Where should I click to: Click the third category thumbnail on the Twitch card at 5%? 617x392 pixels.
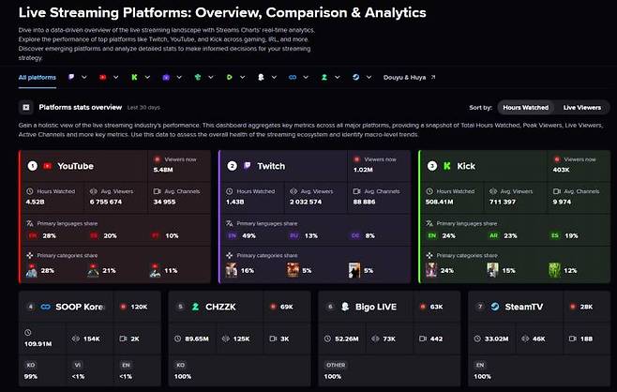354,270
